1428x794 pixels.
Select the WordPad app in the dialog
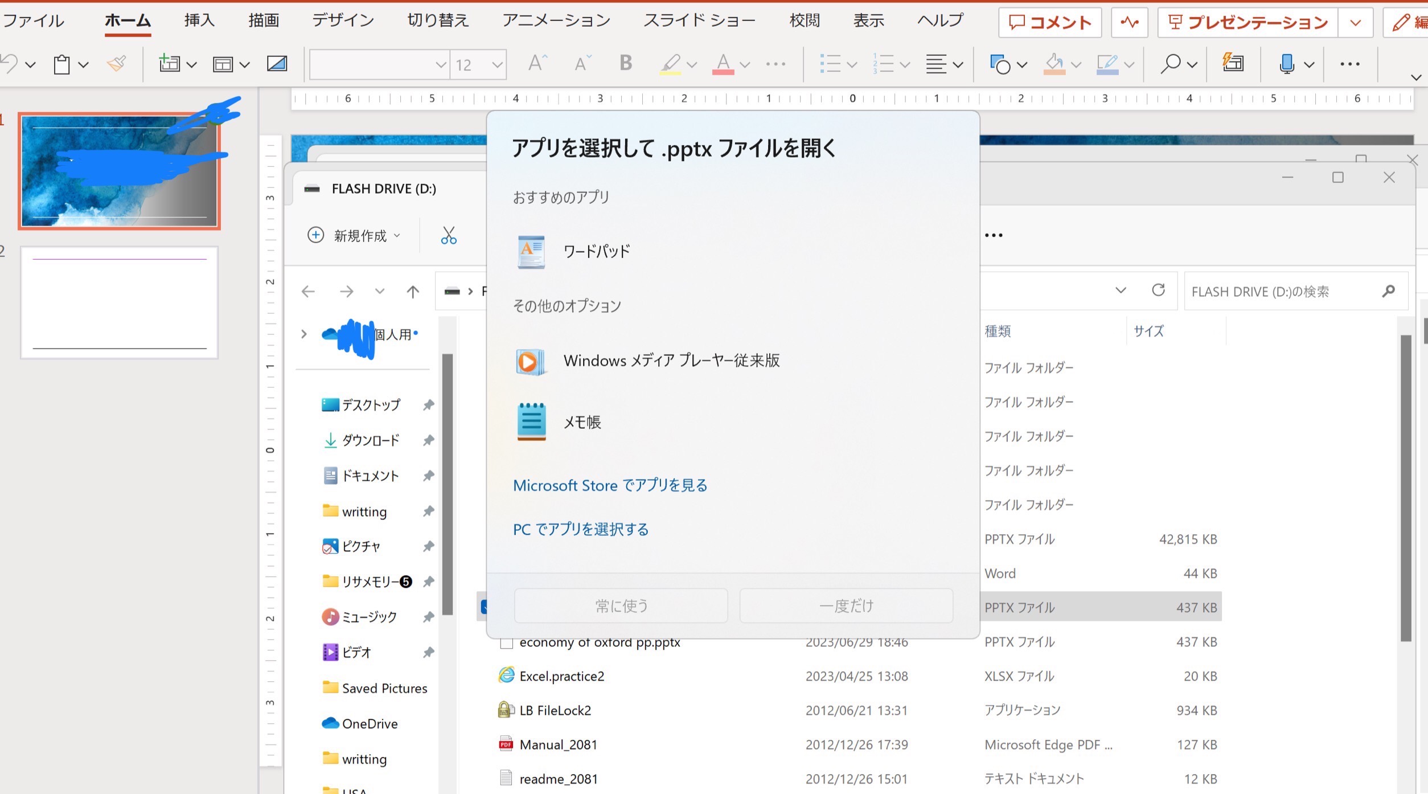tap(596, 251)
